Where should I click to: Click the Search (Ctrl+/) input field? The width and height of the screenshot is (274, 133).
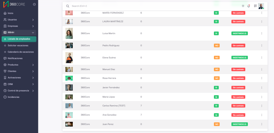134,6
